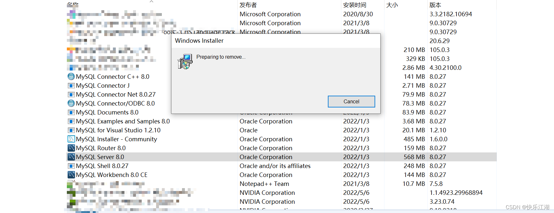The width and height of the screenshot is (554, 213).
Task: Click version 1.6.0.0 of MySQL Installer
Action: tap(439, 139)
